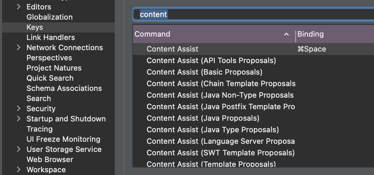This screenshot has height=175, width=374.
Task: Click the Command column sort arrow
Action: click(x=286, y=34)
